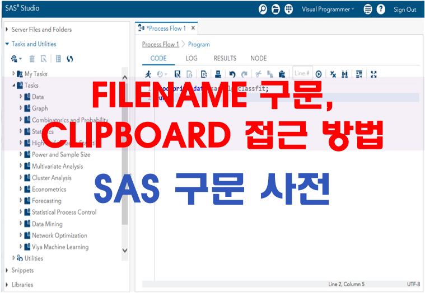
Task: Click the Properties icon in Tasks toolbar
Action: pos(44,59)
